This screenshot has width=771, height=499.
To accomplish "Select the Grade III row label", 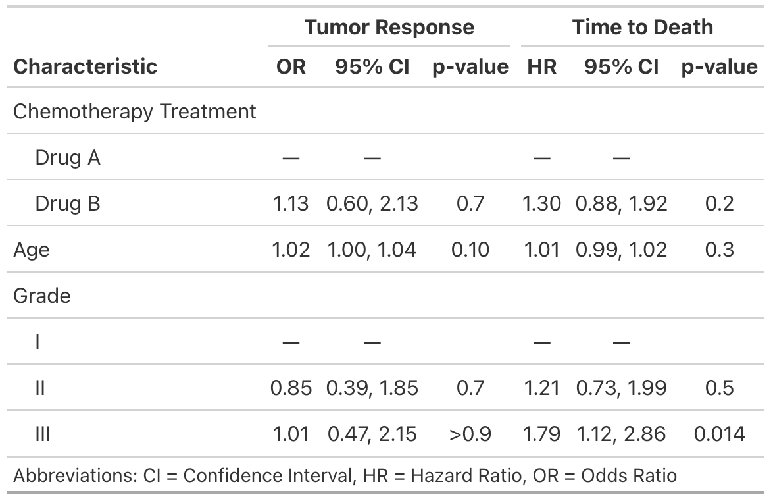I will (x=41, y=434).
